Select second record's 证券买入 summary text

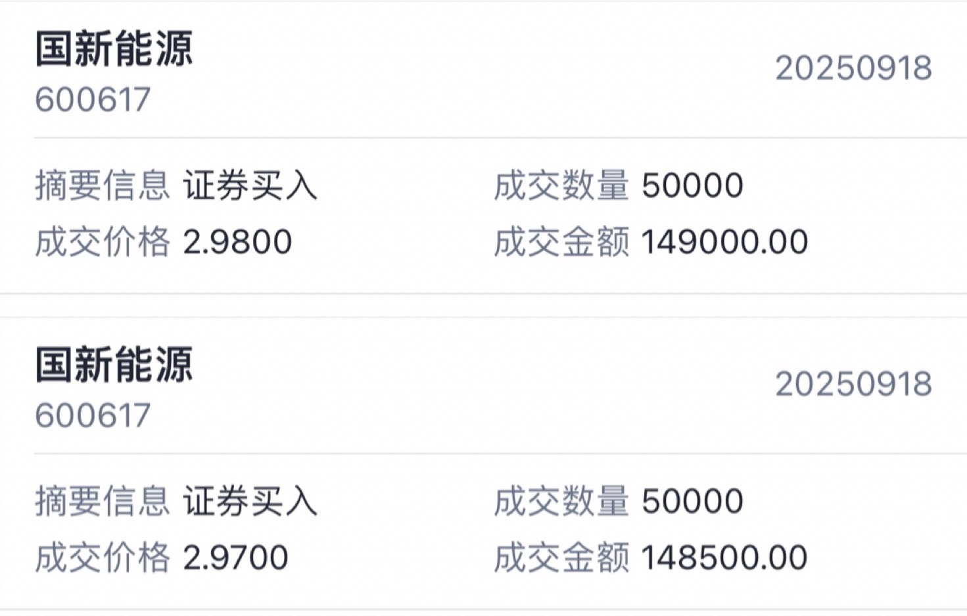(x=250, y=501)
